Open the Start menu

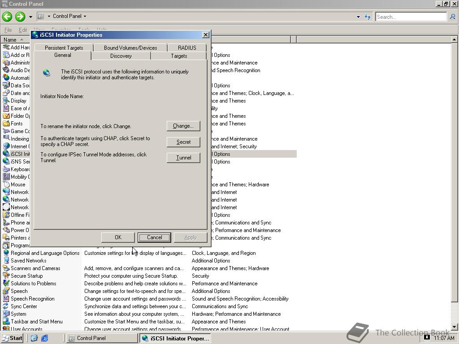(12, 338)
